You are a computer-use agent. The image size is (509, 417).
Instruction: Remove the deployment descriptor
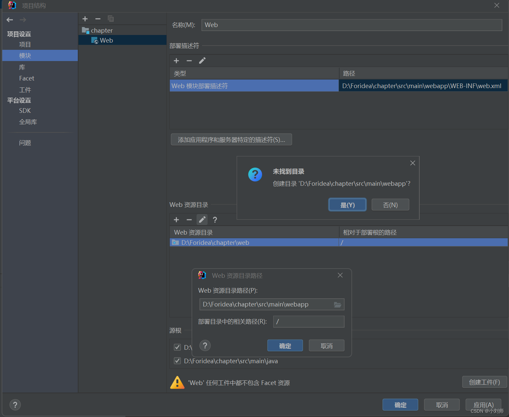click(x=189, y=61)
